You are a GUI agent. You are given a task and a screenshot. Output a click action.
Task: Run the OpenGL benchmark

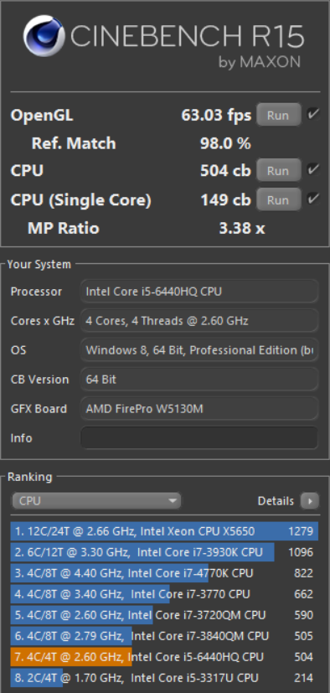click(x=278, y=116)
